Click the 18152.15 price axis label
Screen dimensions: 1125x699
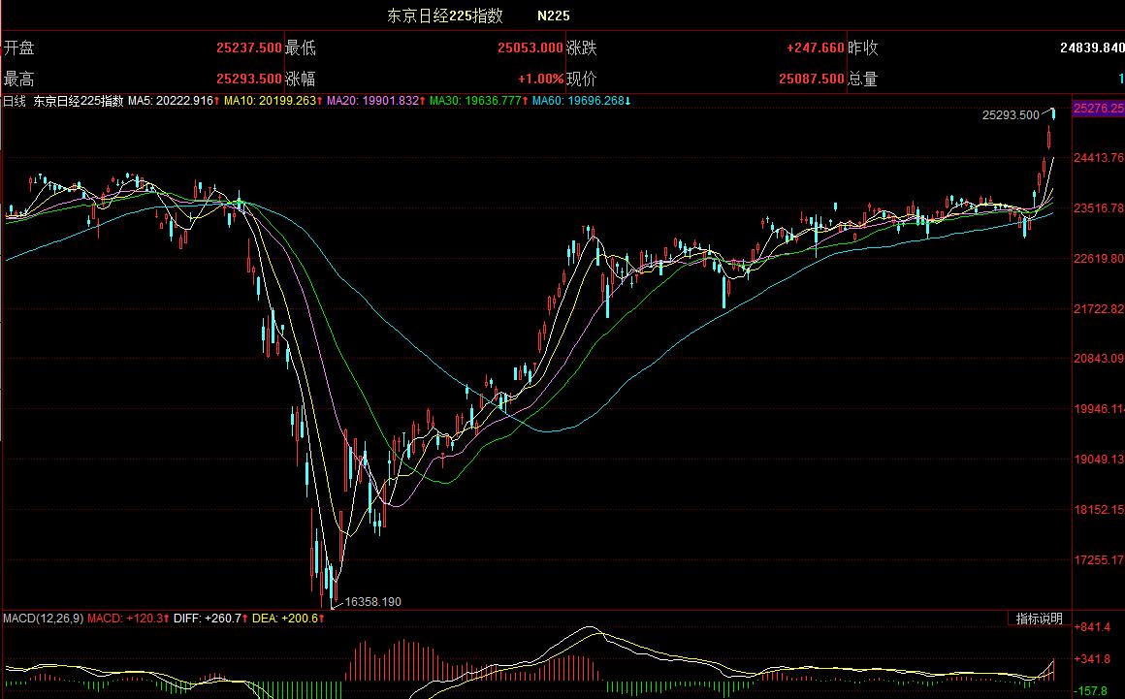1099,509
